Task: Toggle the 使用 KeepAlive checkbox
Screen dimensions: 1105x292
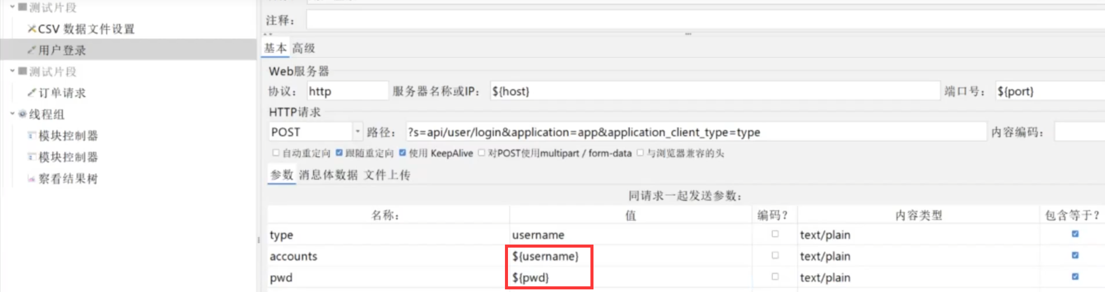Action: tap(402, 153)
